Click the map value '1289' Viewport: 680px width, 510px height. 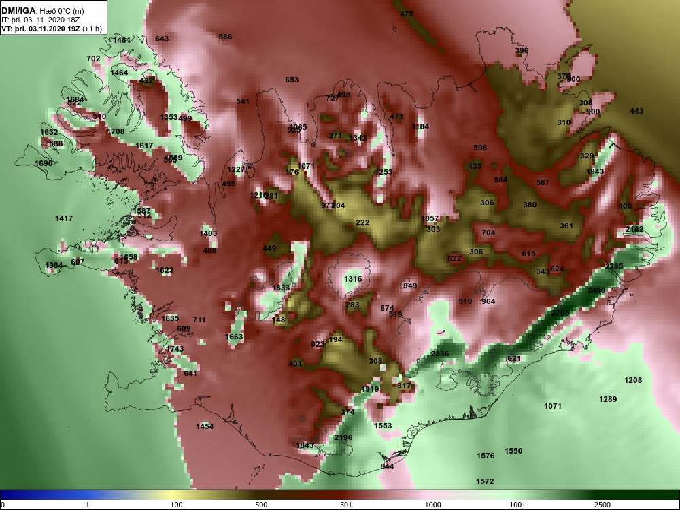pyautogui.click(x=608, y=399)
